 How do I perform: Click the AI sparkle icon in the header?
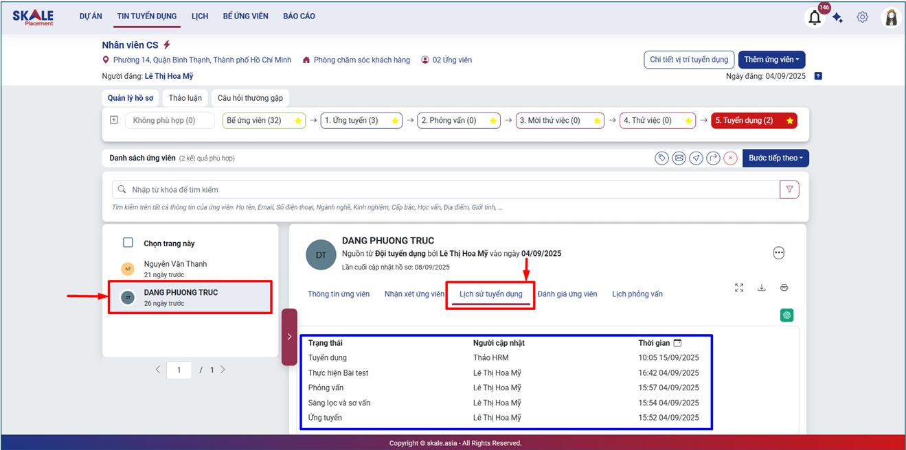[837, 19]
